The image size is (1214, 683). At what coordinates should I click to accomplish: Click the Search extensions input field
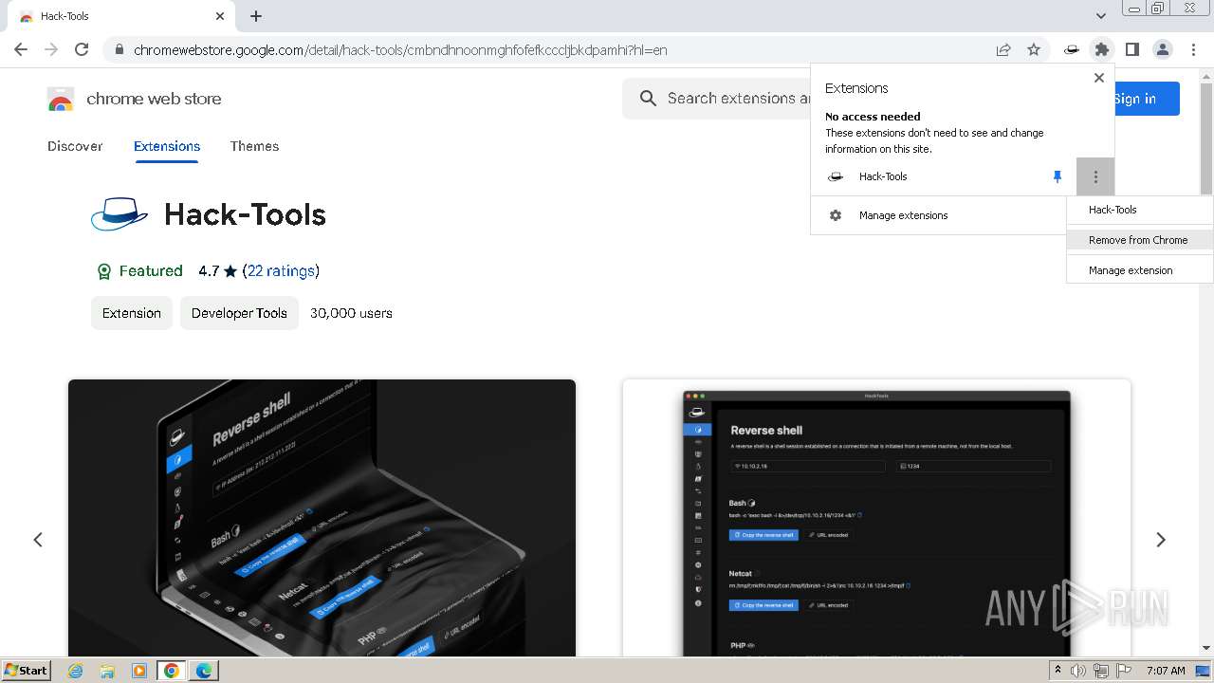point(717,99)
